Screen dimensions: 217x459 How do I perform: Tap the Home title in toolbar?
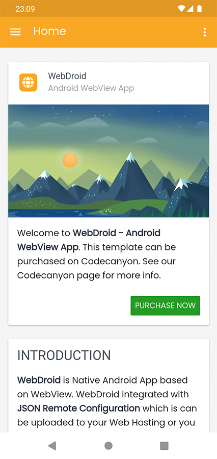point(50,31)
